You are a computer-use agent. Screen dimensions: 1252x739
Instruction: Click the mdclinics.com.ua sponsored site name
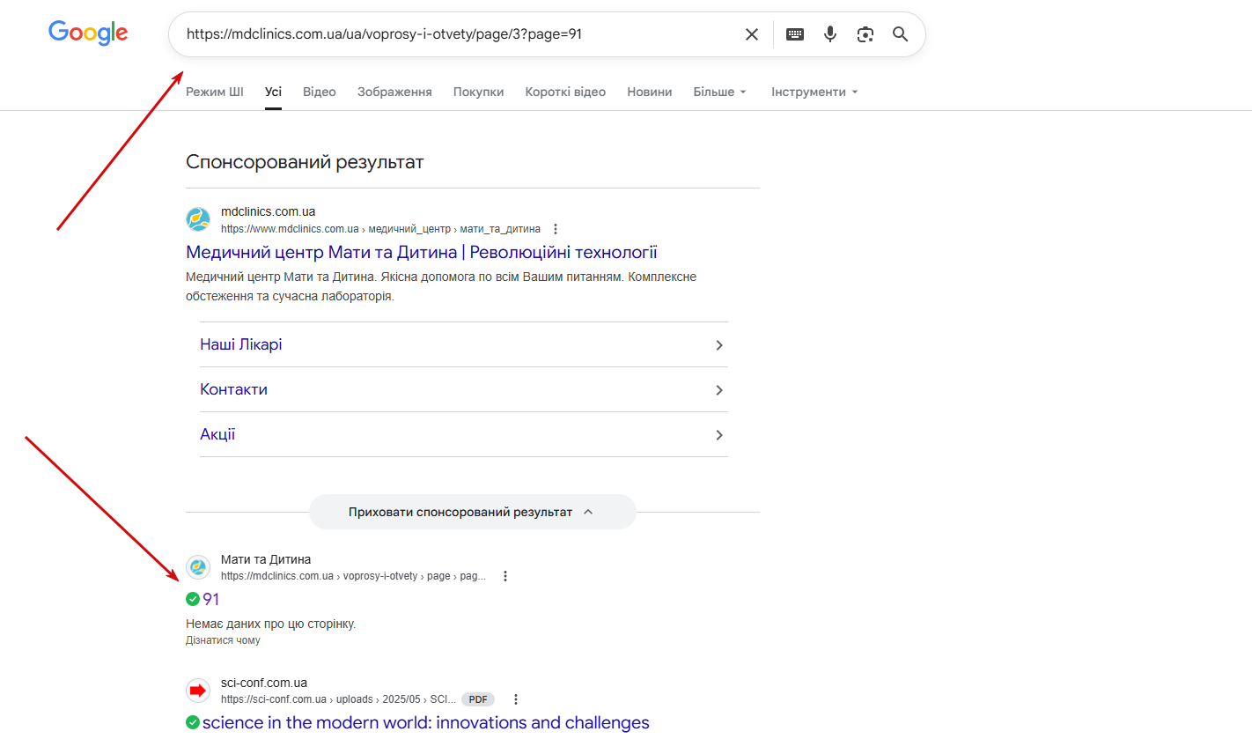[x=268, y=211]
